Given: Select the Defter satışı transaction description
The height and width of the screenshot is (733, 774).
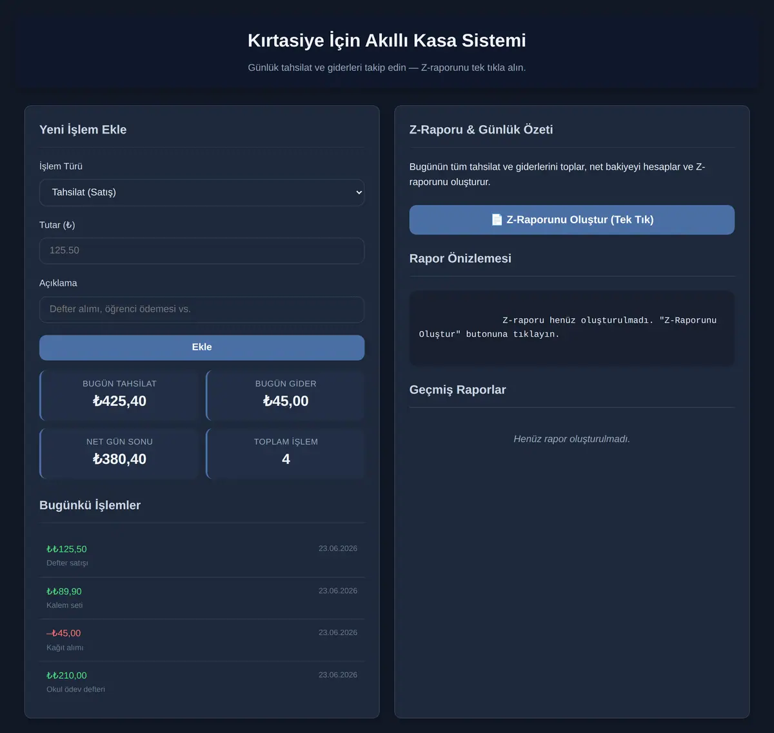Looking at the screenshot, I should 67,563.
